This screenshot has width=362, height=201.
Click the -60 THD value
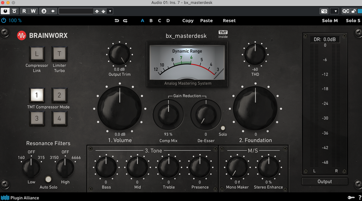[255, 69]
